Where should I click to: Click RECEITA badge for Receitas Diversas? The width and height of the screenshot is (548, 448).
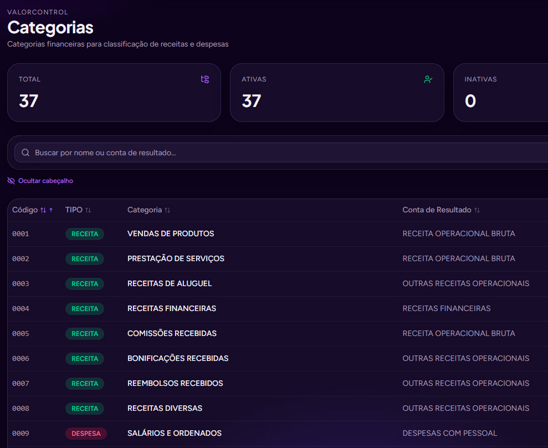85,409
